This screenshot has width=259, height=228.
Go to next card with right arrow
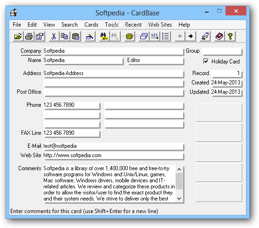pos(191,36)
